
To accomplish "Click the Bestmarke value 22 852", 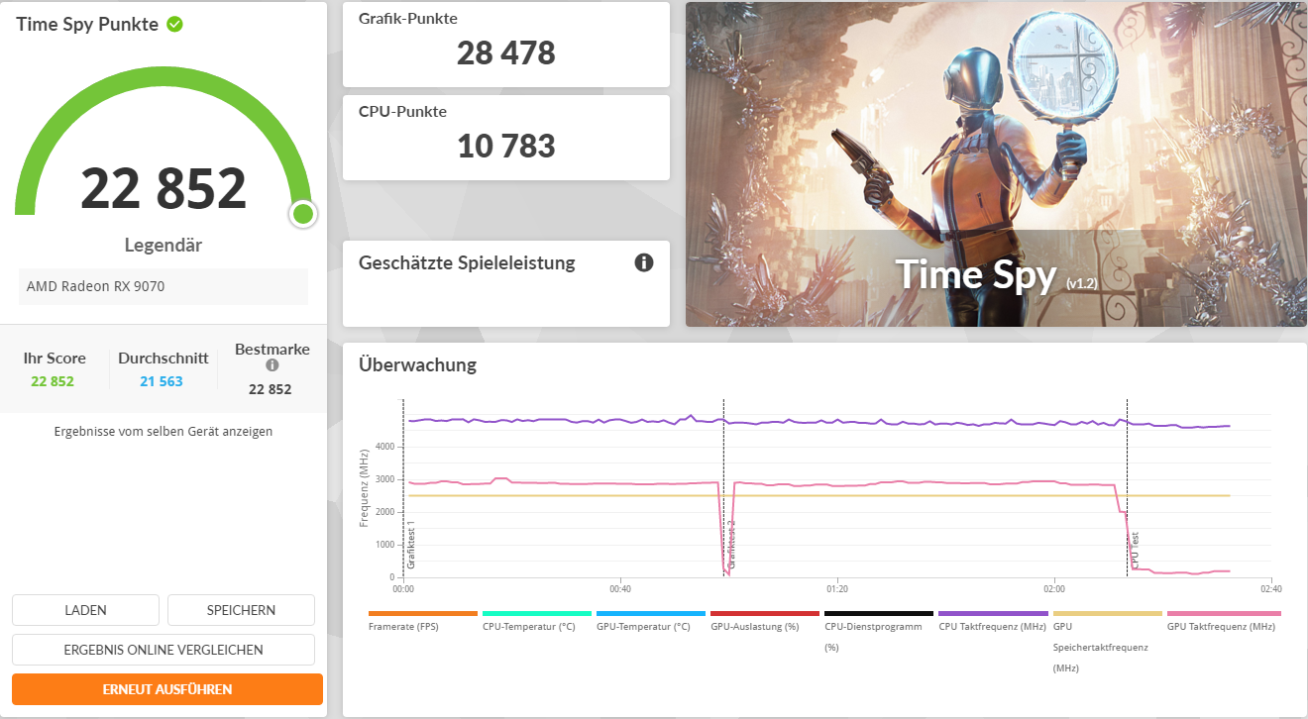I will 270,389.
